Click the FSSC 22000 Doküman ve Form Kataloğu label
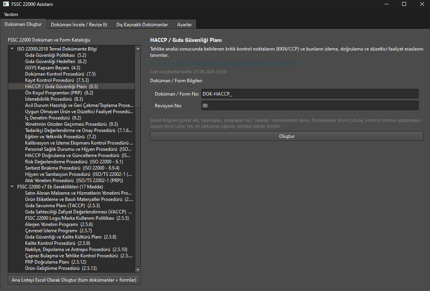The width and height of the screenshot is (430, 291). (x=49, y=40)
